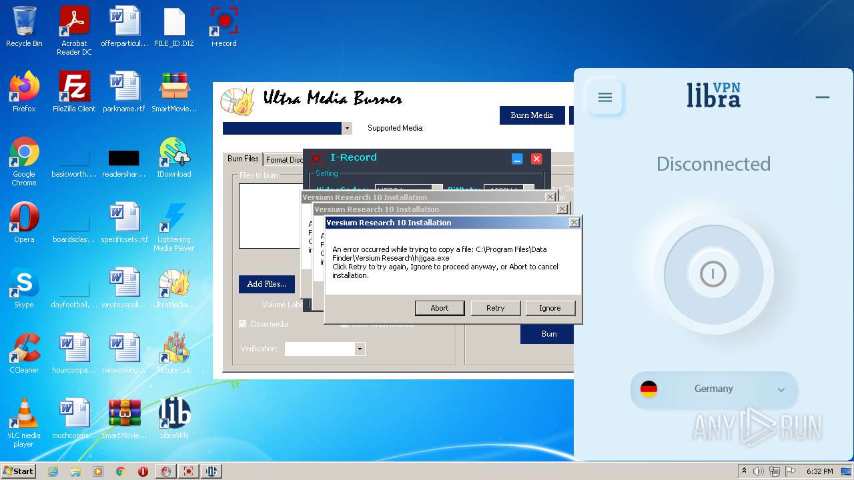Open specificsets.rtf document icon
The height and width of the screenshot is (480, 854).
coord(124,223)
